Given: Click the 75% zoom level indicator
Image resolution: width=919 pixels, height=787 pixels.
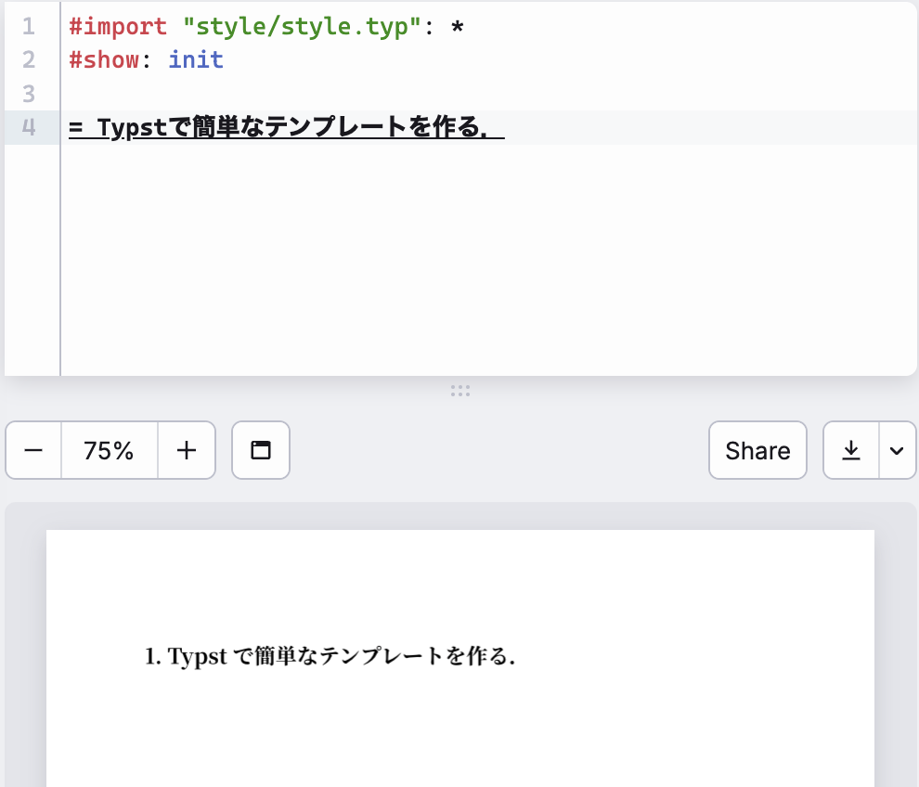Looking at the screenshot, I should click(x=109, y=450).
